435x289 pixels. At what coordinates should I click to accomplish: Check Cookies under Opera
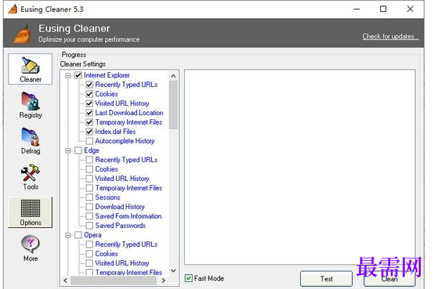click(89, 254)
